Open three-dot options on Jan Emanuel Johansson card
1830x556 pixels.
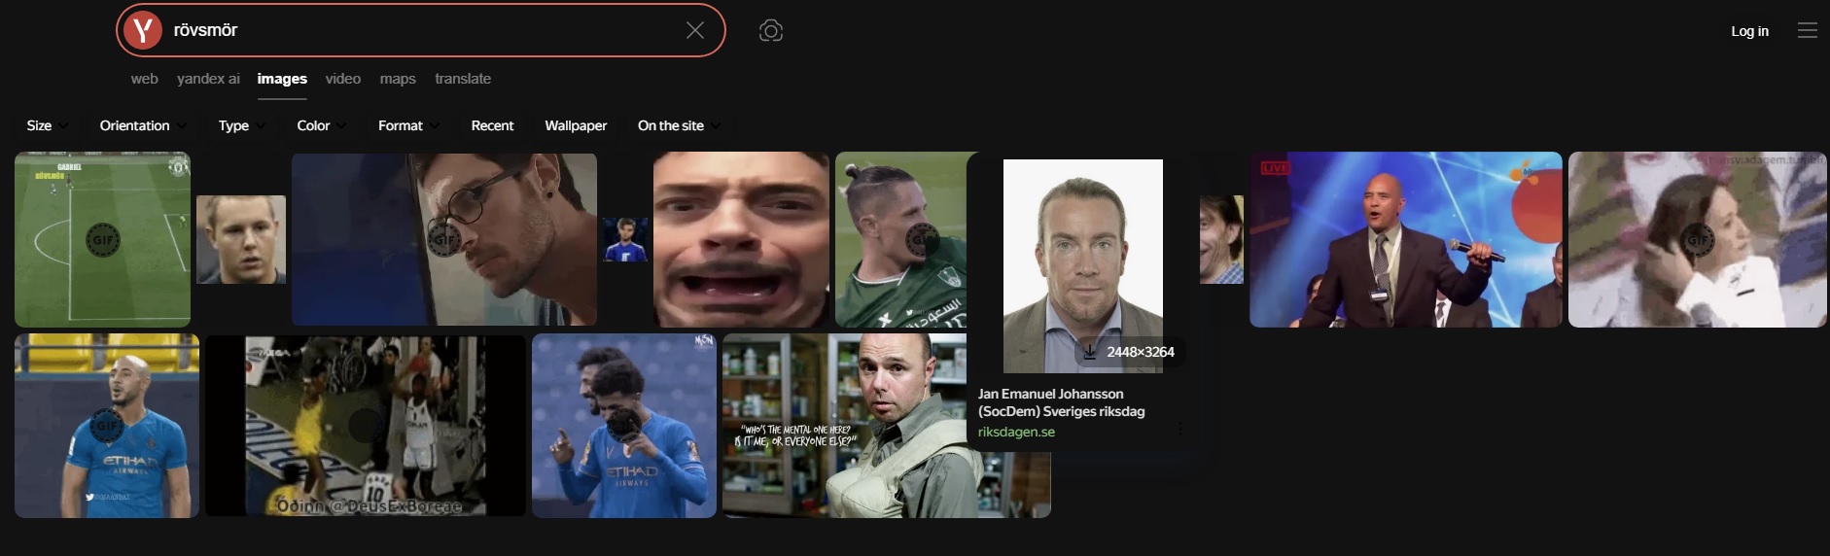click(x=1180, y=429)
